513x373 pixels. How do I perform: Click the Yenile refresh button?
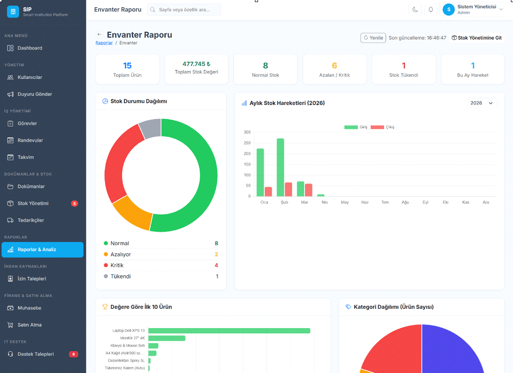373,38
